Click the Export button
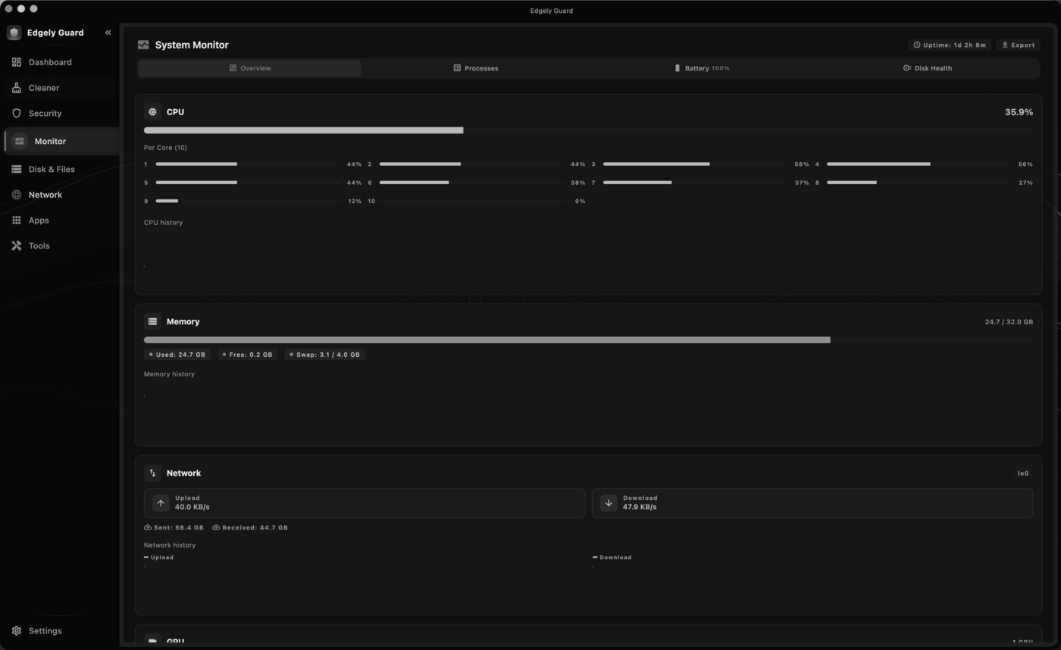This screenshot has height=650, width=1061. pos(1018,45)
